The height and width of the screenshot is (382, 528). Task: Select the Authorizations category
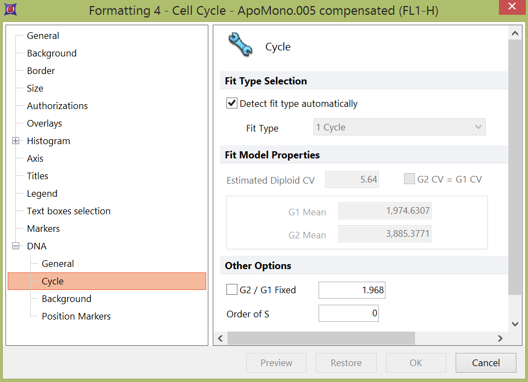(x=57, y=106)
